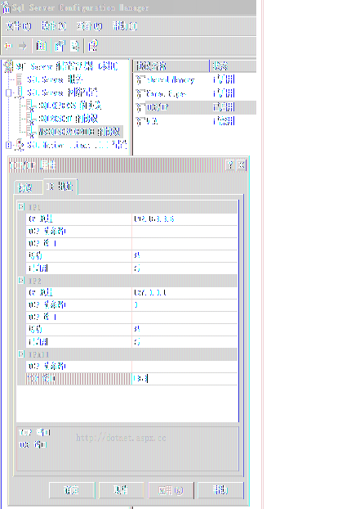
Task: Click the Forward arrow in the toolbar
Action: (x=22, y=46)
